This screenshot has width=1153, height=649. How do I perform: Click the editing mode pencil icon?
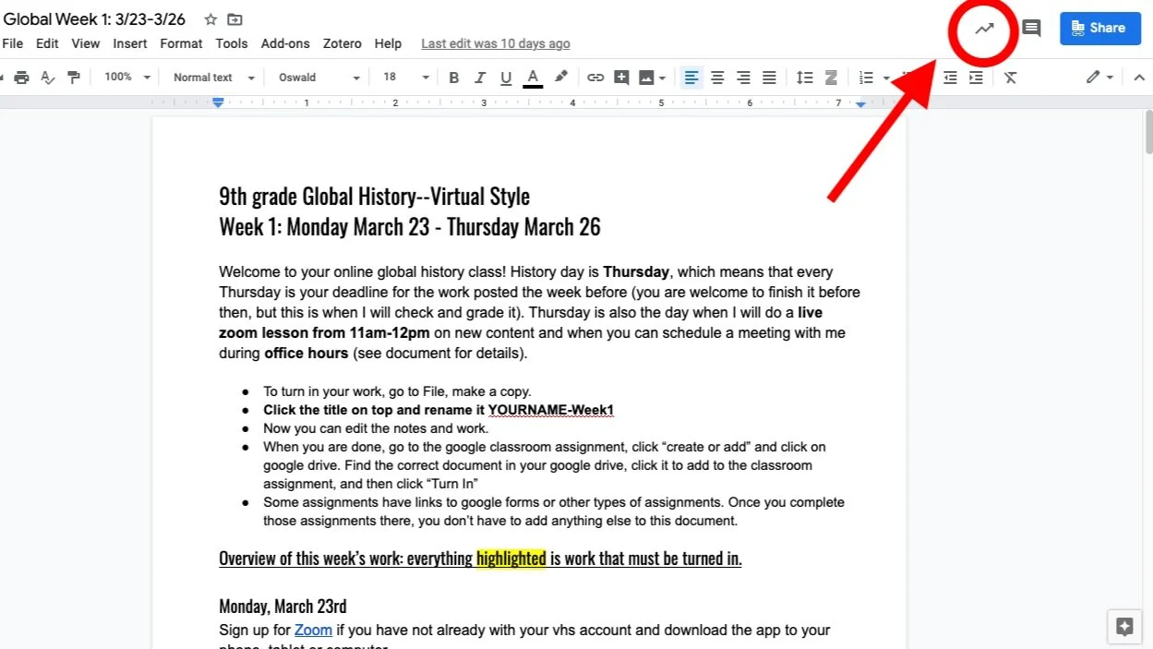pos(1093,78)
